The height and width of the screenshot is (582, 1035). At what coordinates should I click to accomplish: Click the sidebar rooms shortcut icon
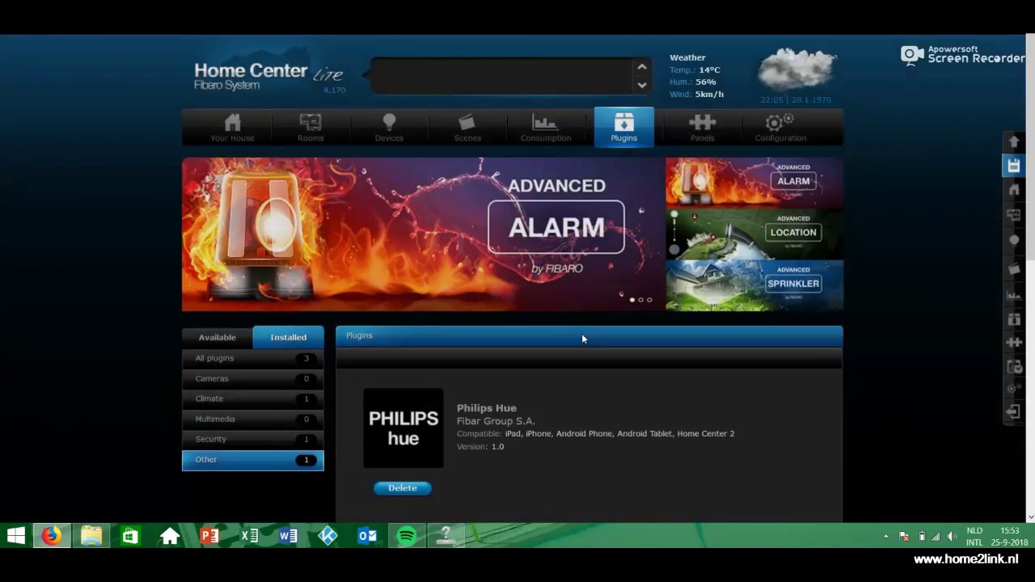coord(1014,215)
